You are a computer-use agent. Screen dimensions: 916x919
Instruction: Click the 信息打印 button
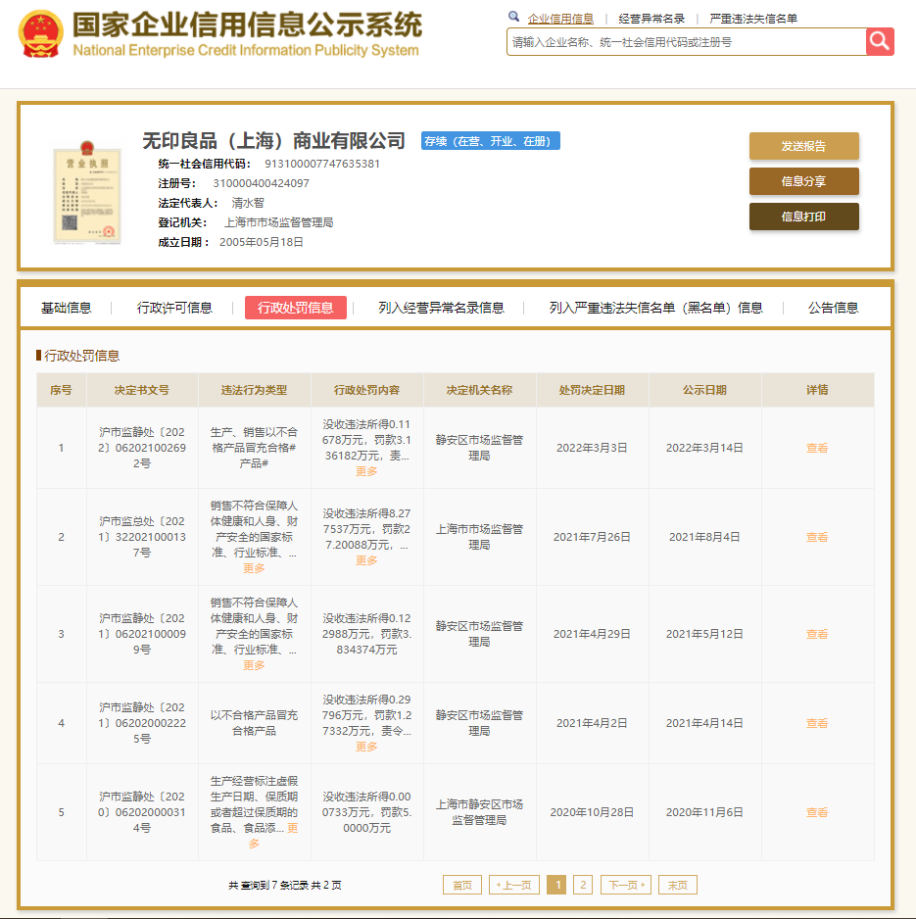(x=803, y=217)
